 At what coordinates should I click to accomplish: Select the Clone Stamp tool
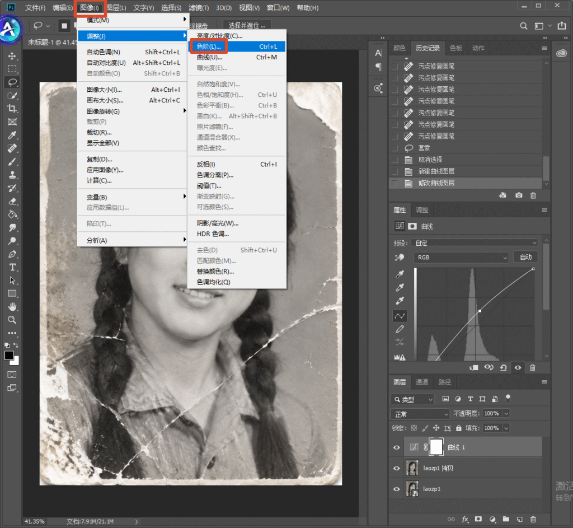(12, 175)
